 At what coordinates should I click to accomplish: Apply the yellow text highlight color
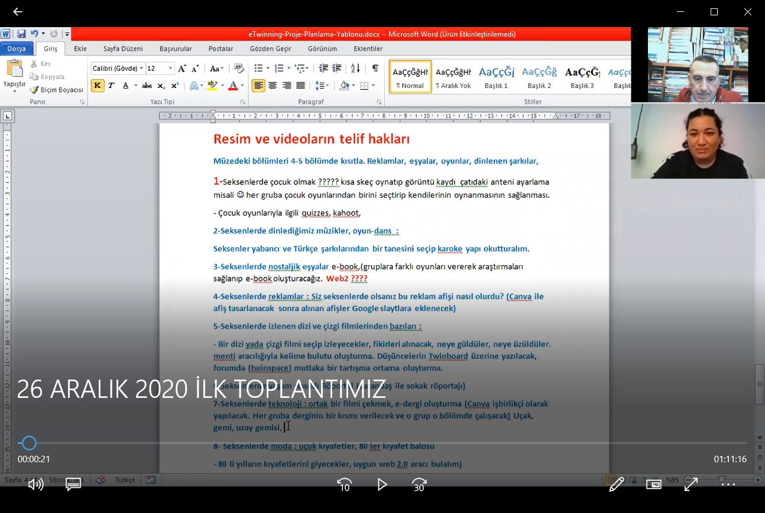pos(213,86)
